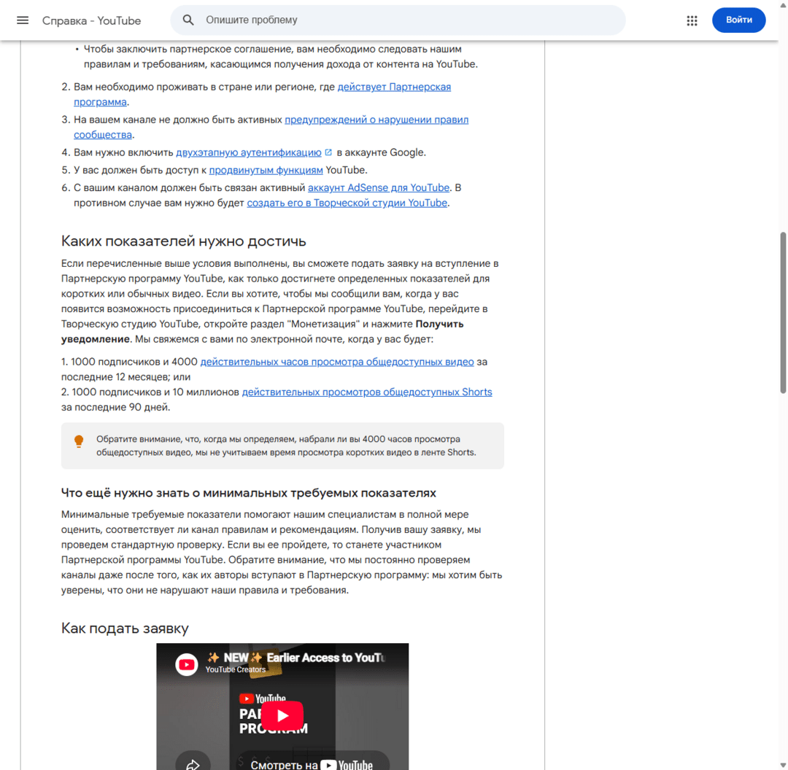Click the YouTube Creators channel avatar
The height and width of the screenshot is (770, 788).
click(x=187, y=664)
